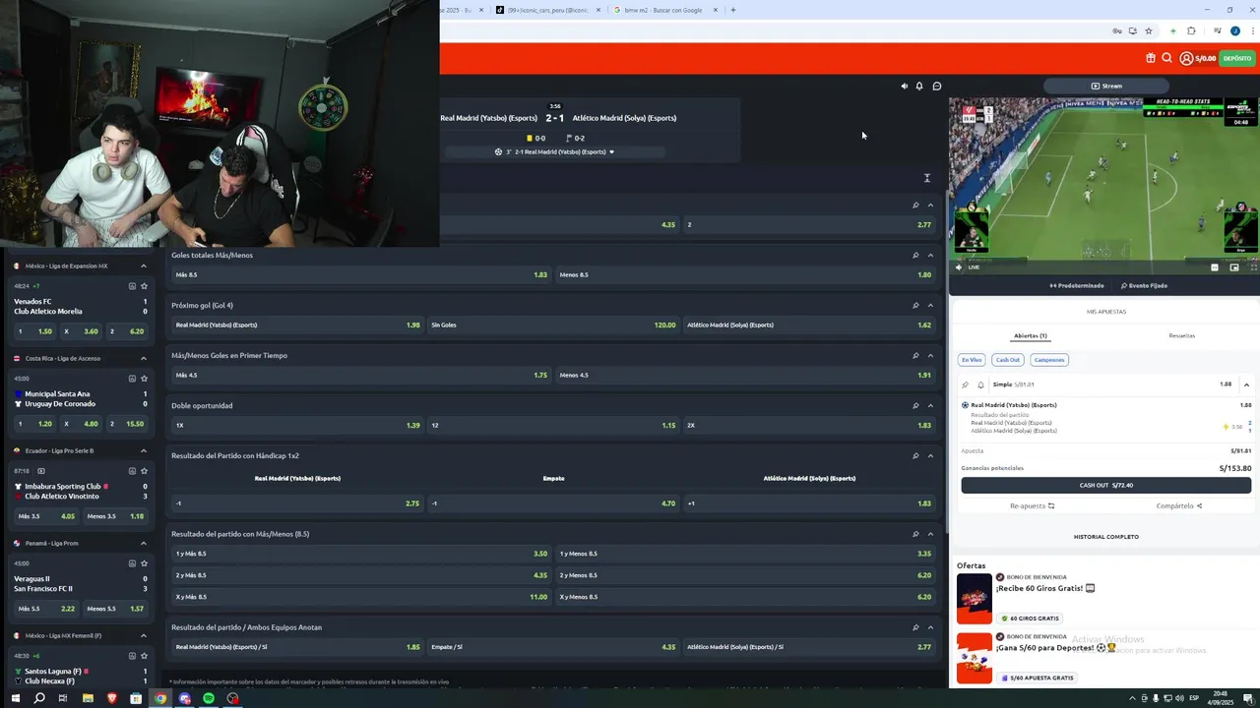Image resolution: width=1260 pixels, height=708 pixels.
Task: Click the Windows Start button
Action: tap(15, 698)
